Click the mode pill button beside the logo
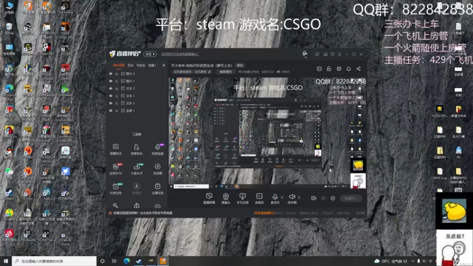This screenshot has width=473, height=266. 150,54
